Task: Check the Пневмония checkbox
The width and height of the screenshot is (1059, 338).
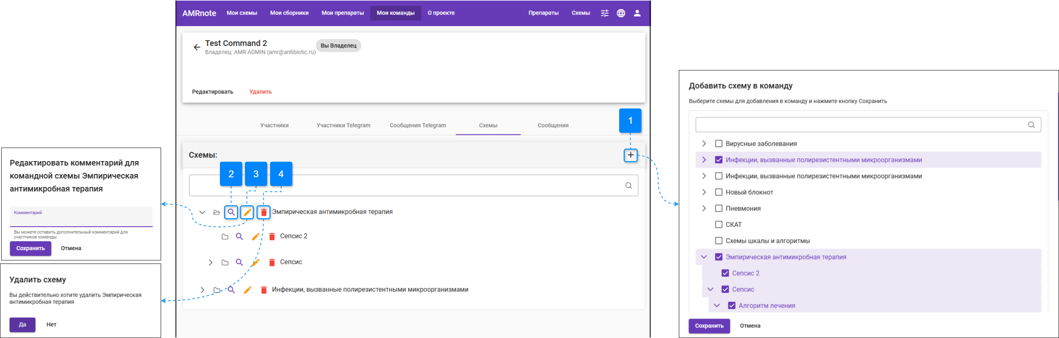Action: (719, 208)
